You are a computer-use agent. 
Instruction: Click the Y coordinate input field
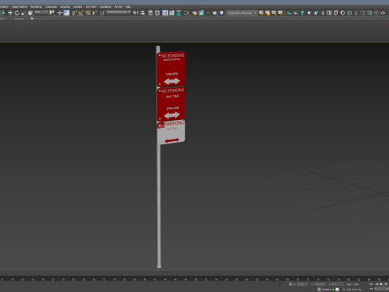pos(320,284)
